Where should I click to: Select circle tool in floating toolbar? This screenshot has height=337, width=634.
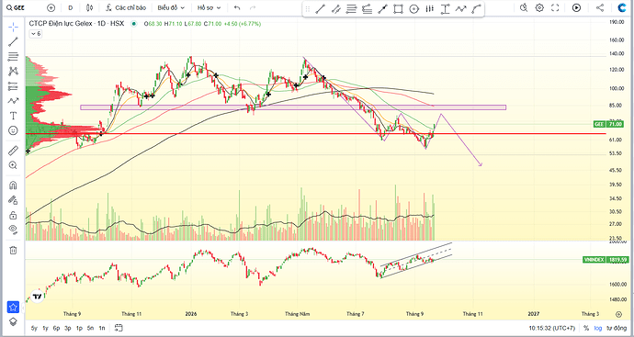click(x=414, y=9)
